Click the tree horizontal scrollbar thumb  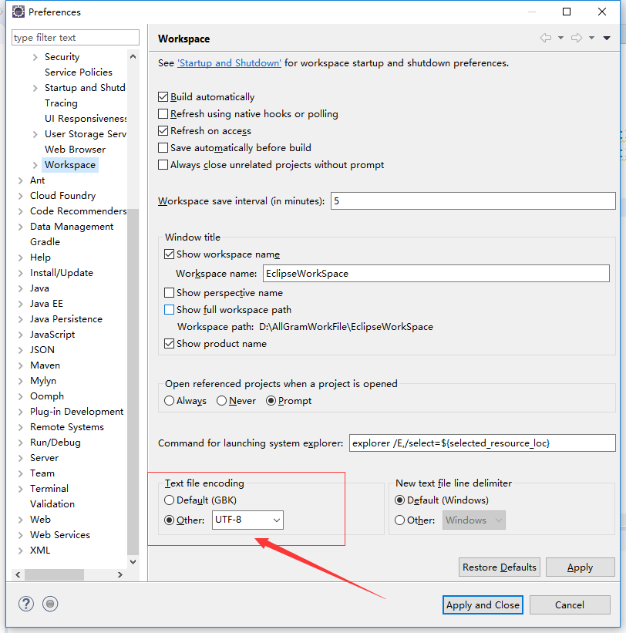pos(54,574)
